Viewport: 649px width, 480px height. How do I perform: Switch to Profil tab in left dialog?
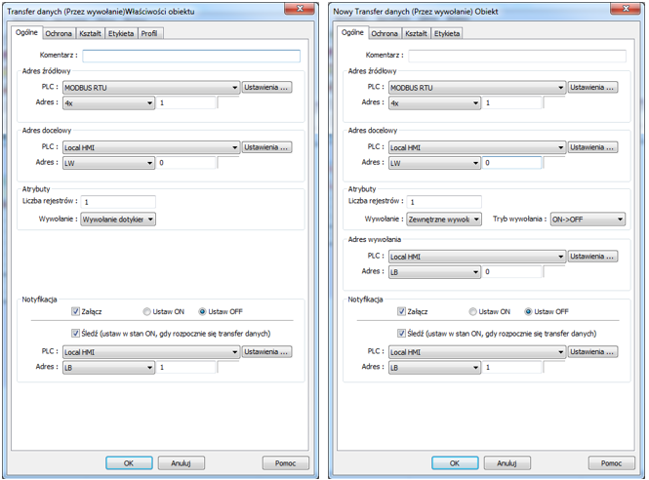pyautogui.click(x=149, y=33)
